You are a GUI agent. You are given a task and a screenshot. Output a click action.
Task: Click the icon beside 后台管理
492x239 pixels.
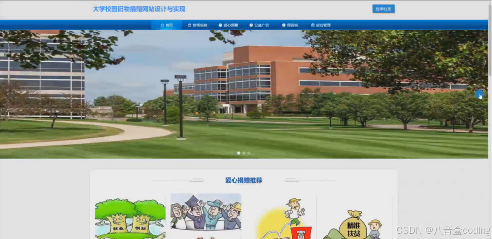click(313, 25)
